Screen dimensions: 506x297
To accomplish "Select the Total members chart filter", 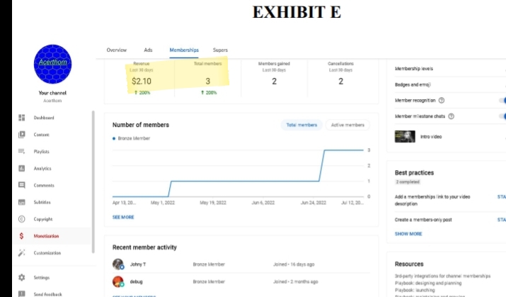I will 301,125.
